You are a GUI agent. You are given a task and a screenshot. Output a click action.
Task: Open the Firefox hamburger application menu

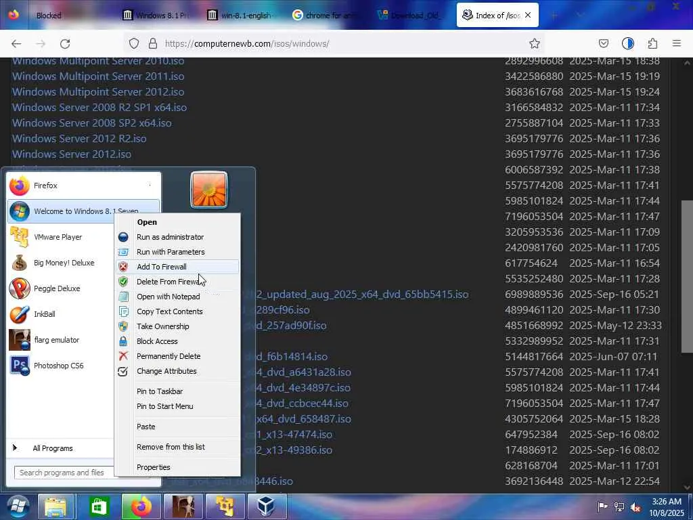[676, 43]
